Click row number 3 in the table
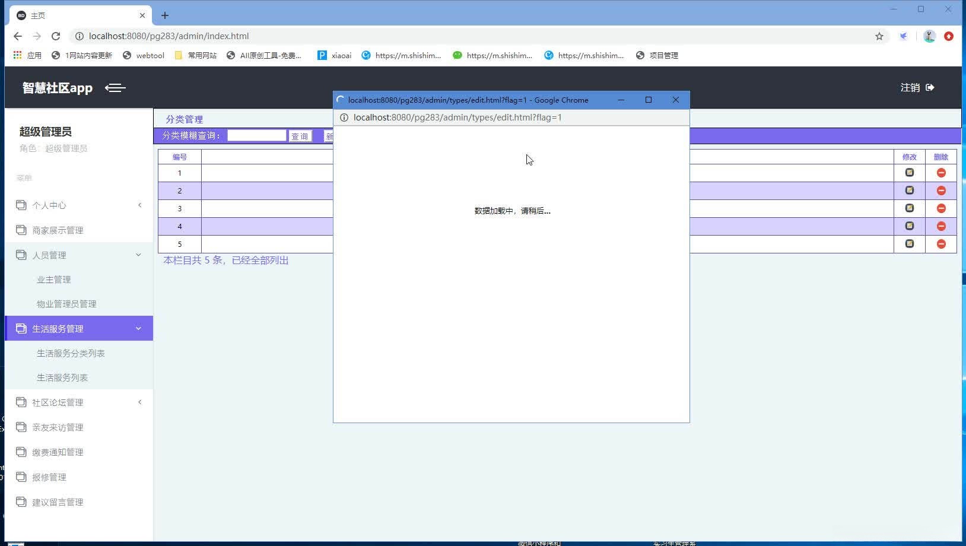The width and height of the screenshot is (966, 546). tap(180, 208)
